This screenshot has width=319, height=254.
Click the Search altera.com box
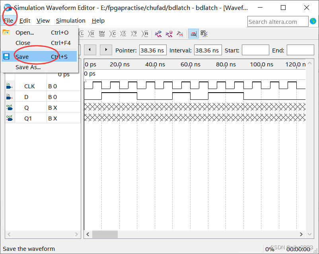(278, 21)
